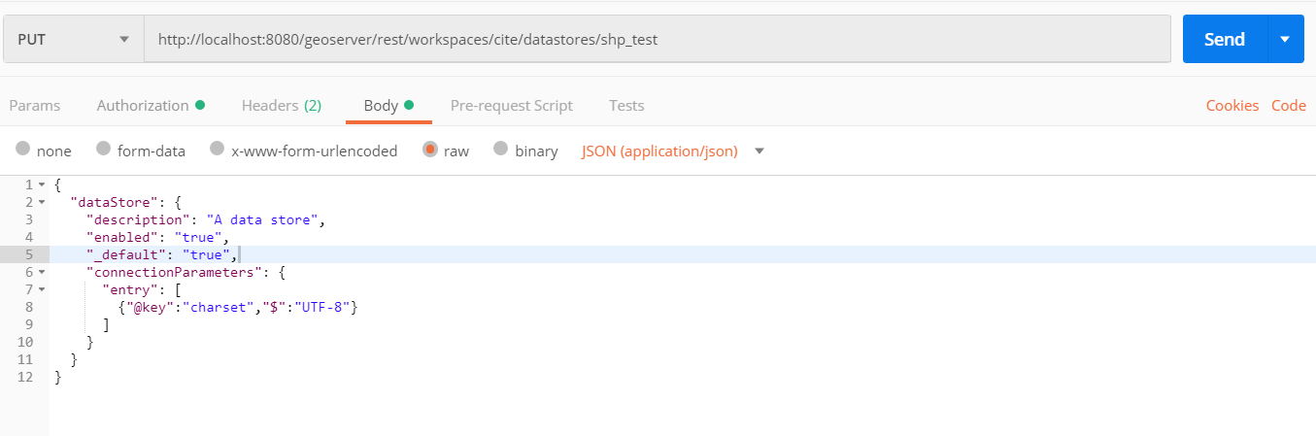Open the JSON (application/json) format dropdown
The width and height of the screenshot is (1316, 436).
(672, 151)
